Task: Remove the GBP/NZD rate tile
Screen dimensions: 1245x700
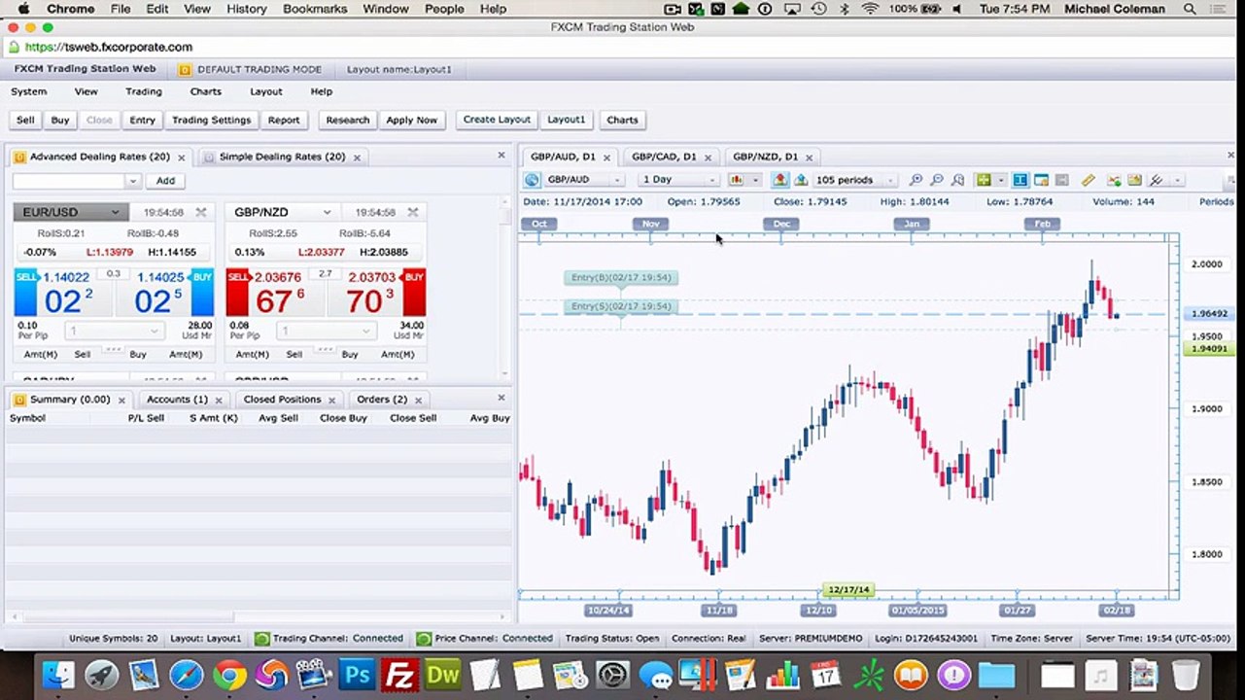Action: click(413, 212)
